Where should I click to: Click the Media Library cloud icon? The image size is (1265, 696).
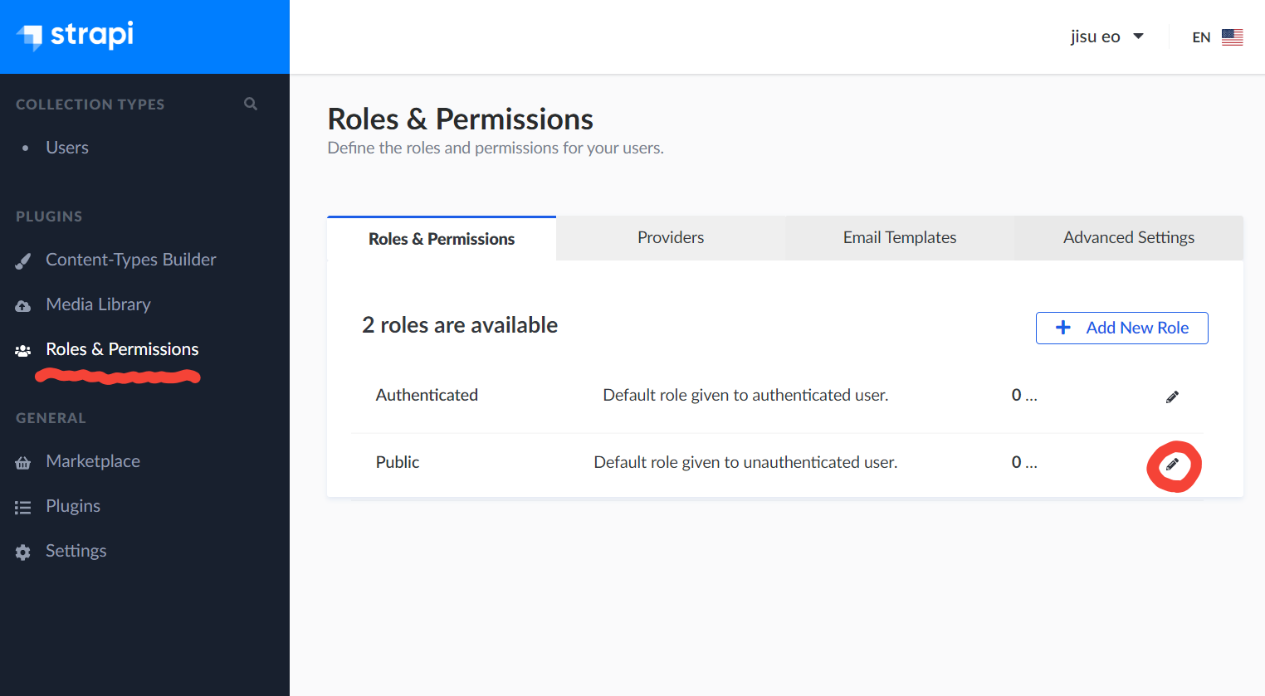[x=23, y=305]
